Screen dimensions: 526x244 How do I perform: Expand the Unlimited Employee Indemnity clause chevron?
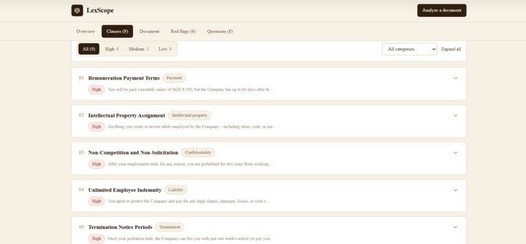click(x=456, y=190)
